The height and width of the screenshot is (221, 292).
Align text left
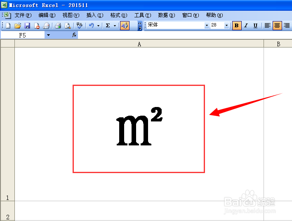267,26
